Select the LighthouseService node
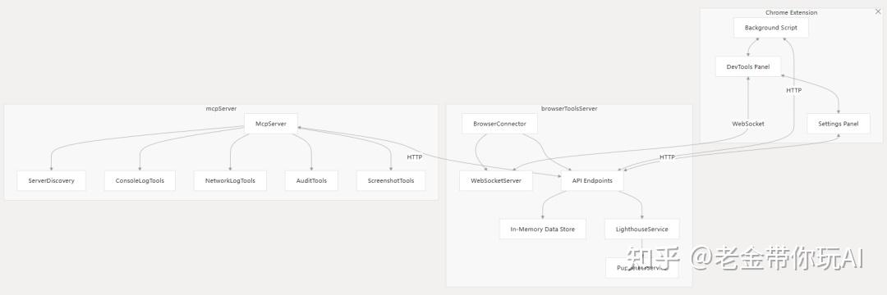The height and width of the screenshot is (295, 887). pyautogui.click(x=642, y=229)
